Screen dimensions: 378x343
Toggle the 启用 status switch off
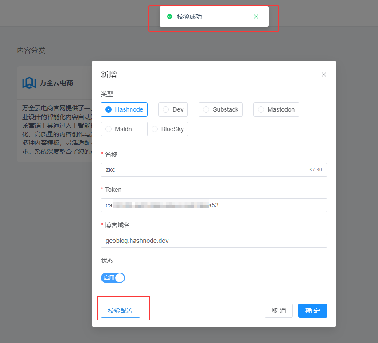pyautogui.click(x=113, y=278)
